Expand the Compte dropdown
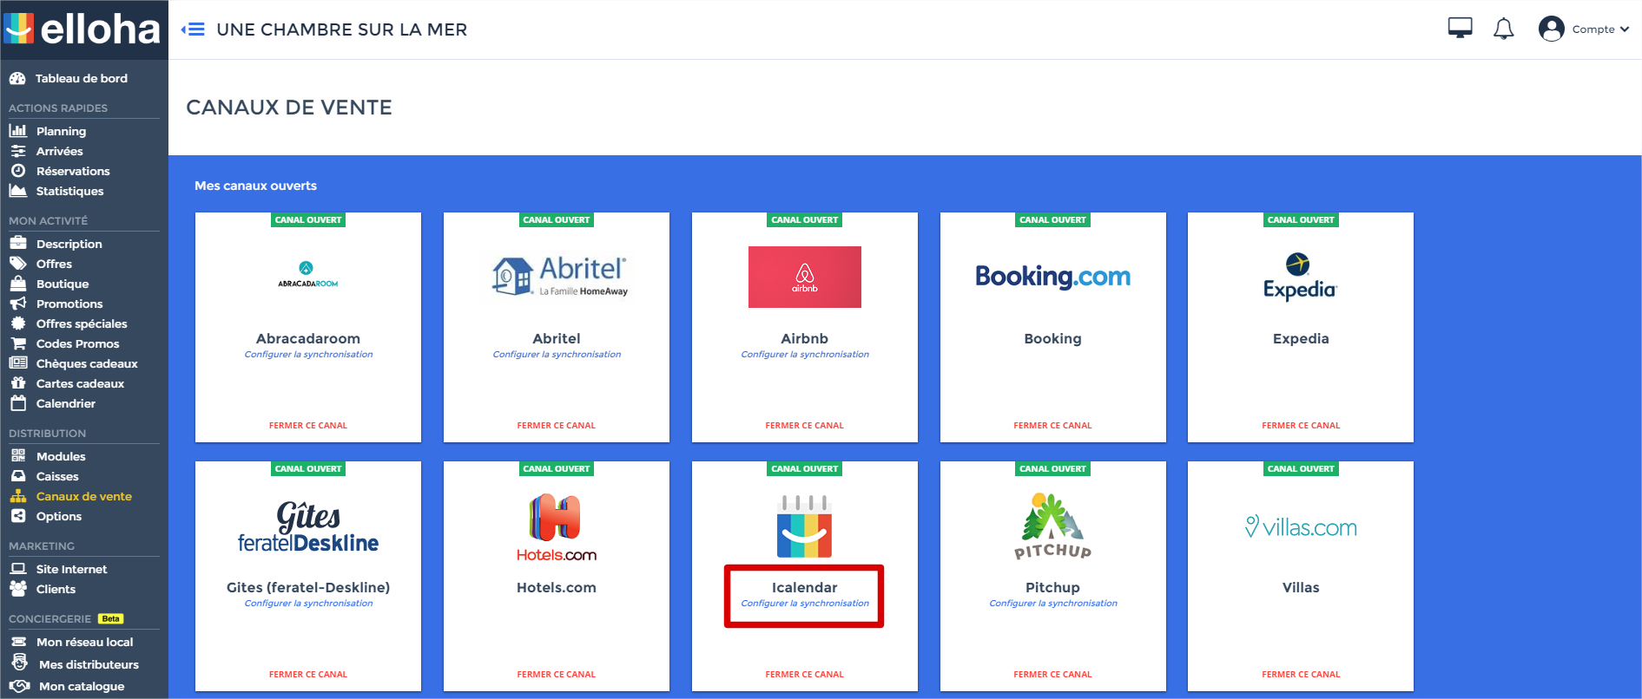1642x699 pixels. pos(1600,29)
